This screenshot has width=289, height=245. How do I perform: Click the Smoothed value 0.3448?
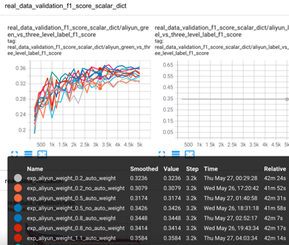[139, 218]
